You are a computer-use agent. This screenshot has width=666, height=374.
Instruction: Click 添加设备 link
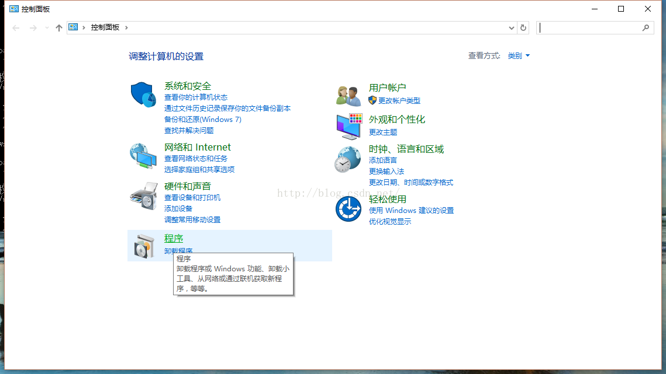tap(178, 209)
